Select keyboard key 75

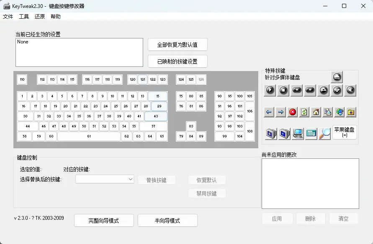(181, 96)
